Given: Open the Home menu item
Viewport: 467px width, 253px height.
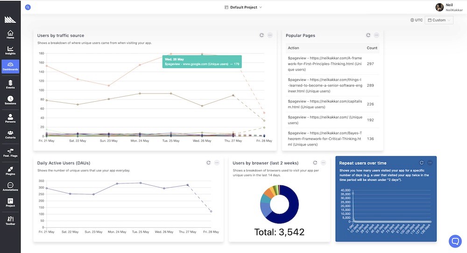Looking at the screenshot, I should click(10, 34).
